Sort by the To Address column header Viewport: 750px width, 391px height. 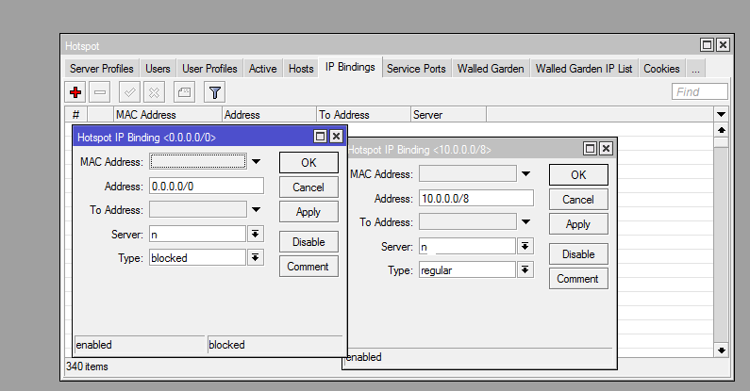tap(363, 115)
